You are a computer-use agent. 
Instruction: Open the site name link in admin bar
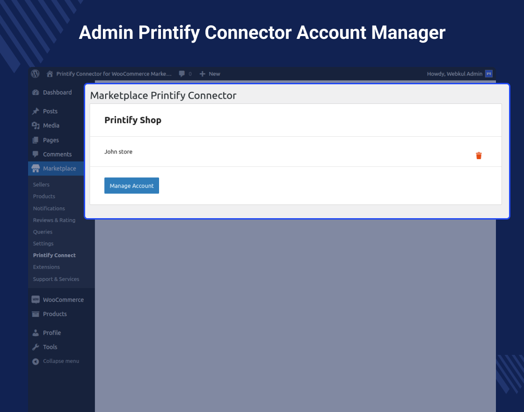click(x=114, y=74)
